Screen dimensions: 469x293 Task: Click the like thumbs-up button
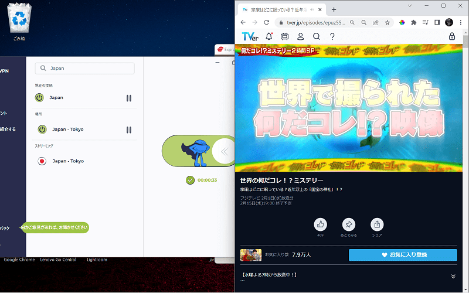[320, 224]
